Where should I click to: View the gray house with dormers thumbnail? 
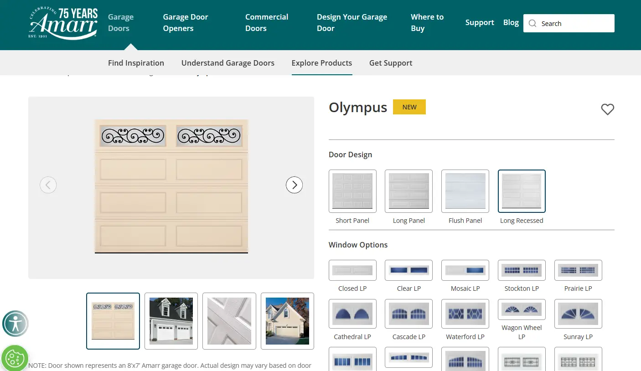(171, 321)
